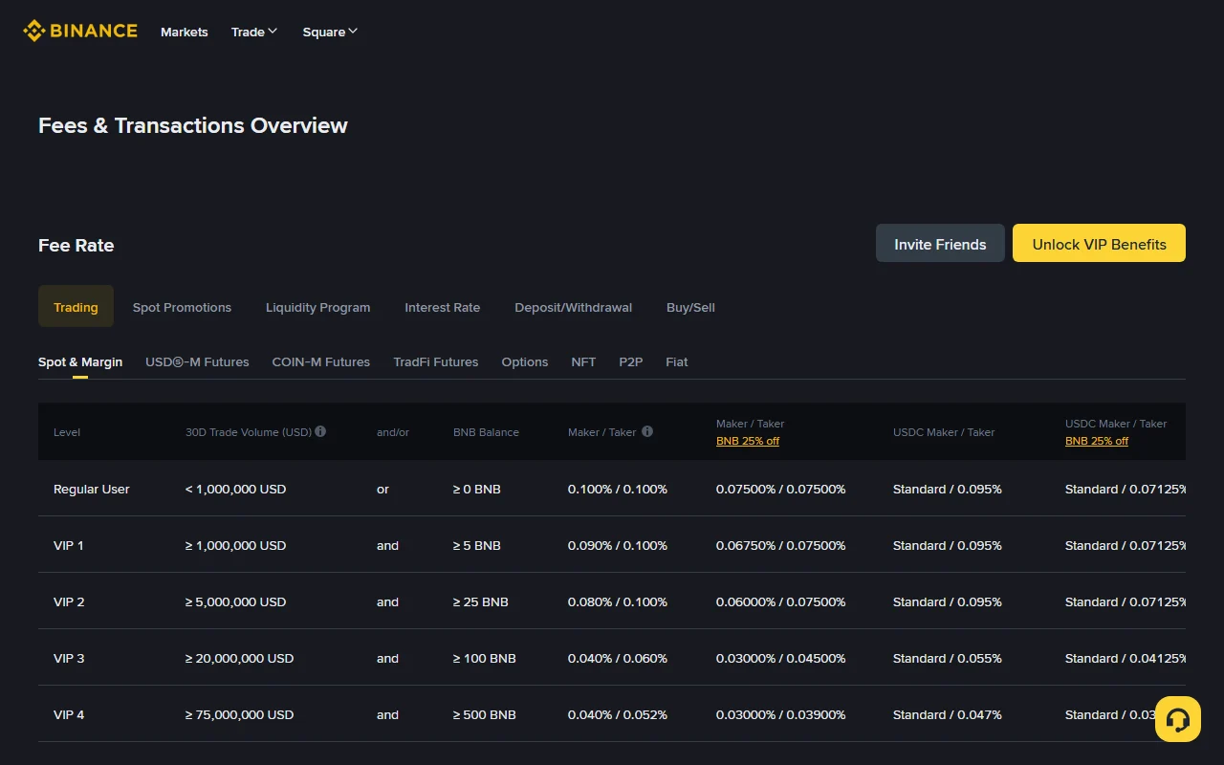
Task: Click the '0.040% / 0.052%' fee cell
Action: (618, 714)
